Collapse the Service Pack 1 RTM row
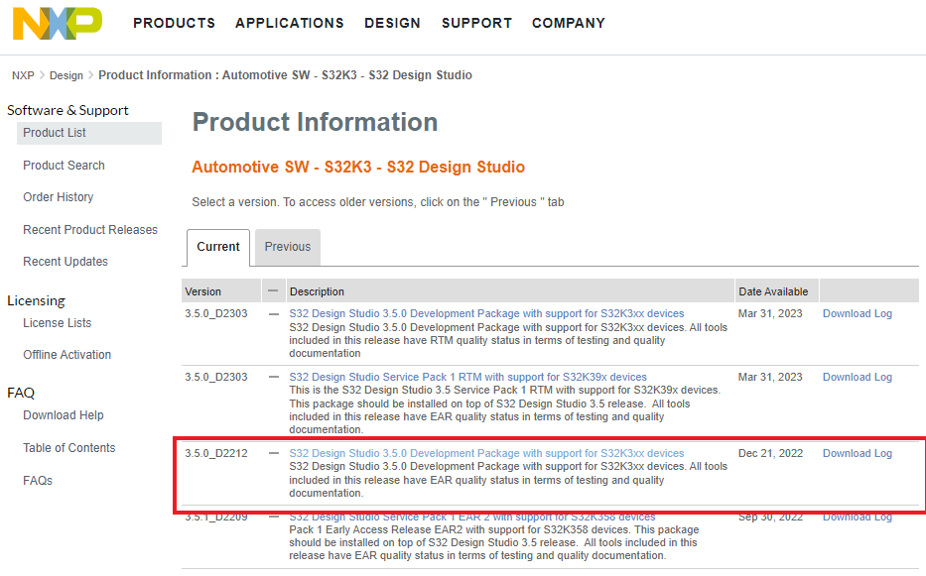This screenshot has height=576, width=926. click(273, 378)
